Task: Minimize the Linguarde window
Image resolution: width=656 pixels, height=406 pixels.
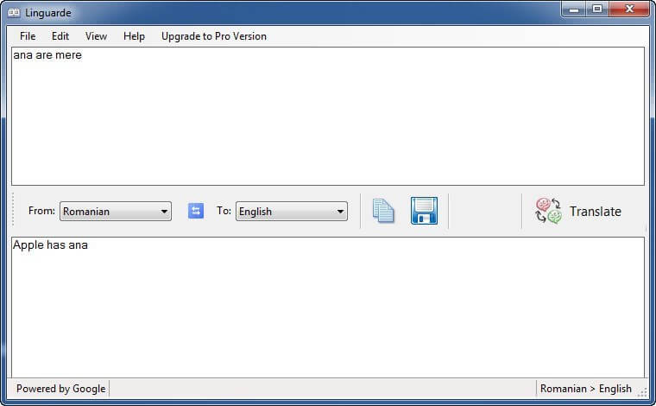Action: (574, 10)
